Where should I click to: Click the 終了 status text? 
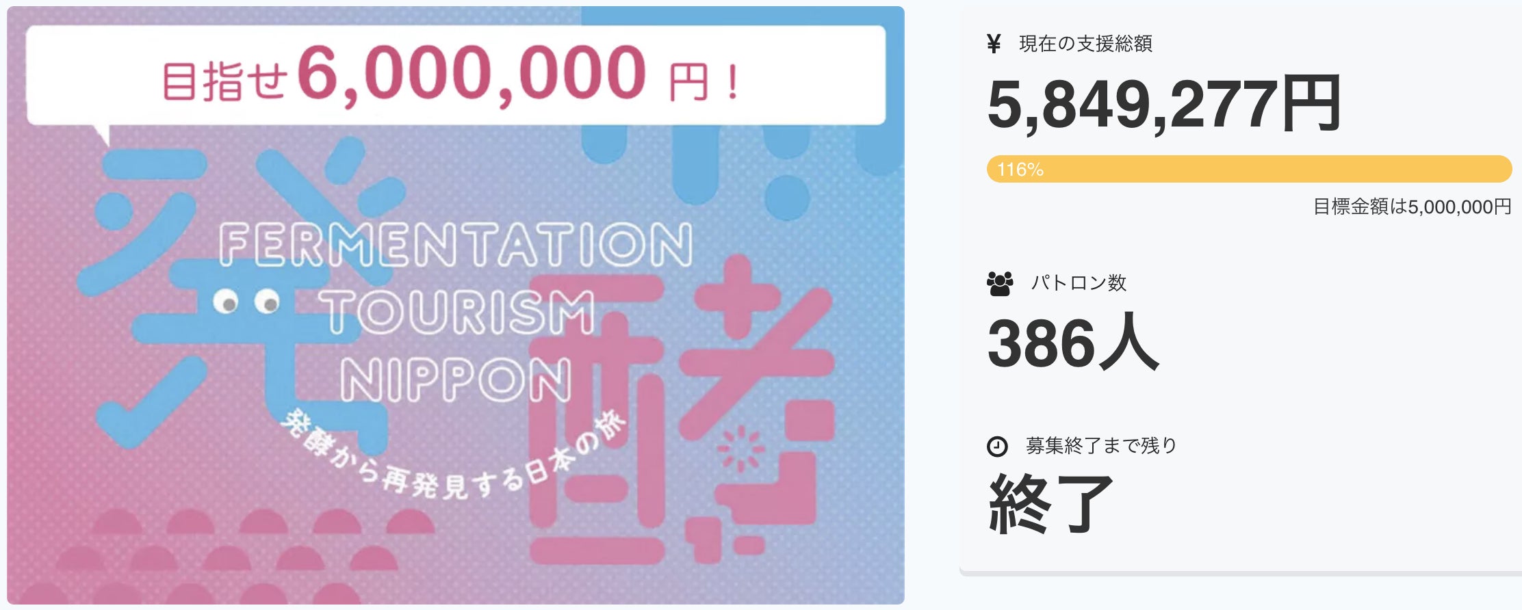click(x=1050, y=504)
